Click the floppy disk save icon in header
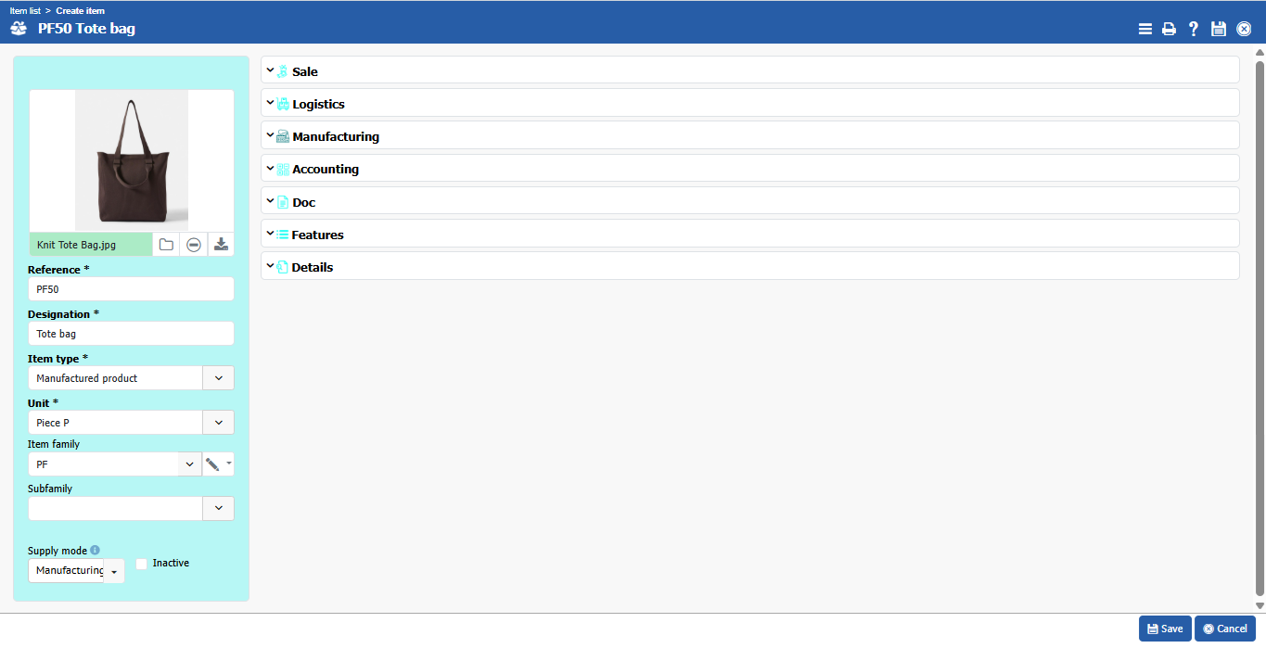1266x648 pixels. (1219, 29)
